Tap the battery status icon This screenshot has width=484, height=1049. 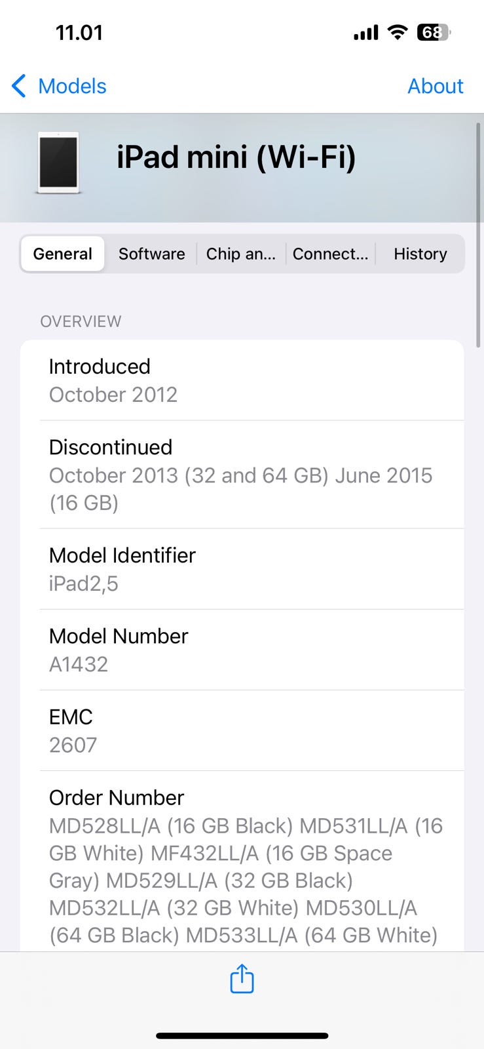434,32
